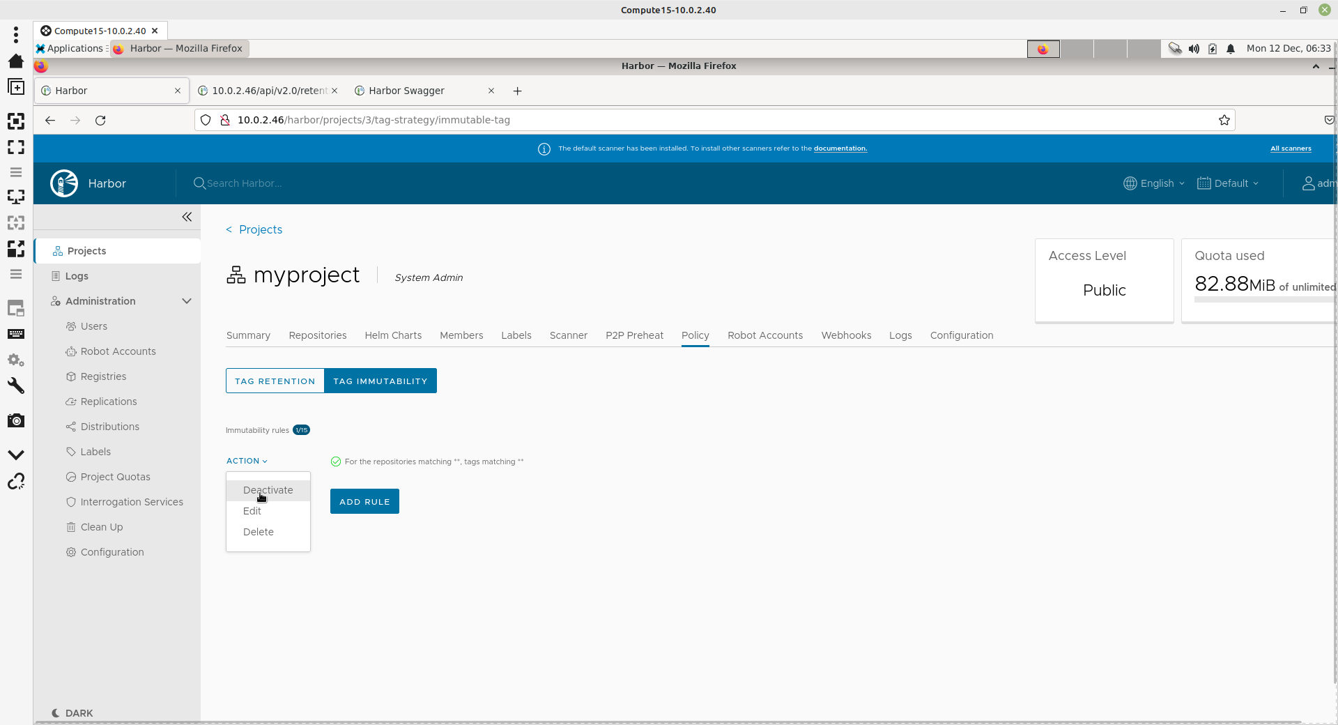Select the Tag Immutability view
The width and height of the screenshot is (1338, 725).
pyautogui.click(x=380, y=381)
